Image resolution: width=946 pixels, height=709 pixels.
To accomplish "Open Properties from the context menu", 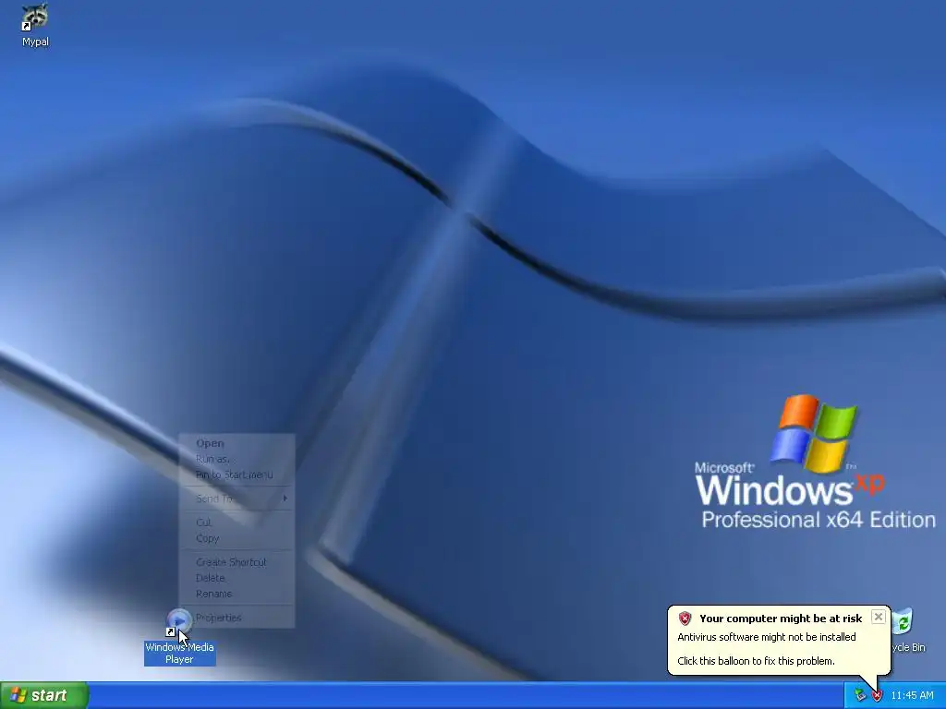I will [x=237, y=618].
